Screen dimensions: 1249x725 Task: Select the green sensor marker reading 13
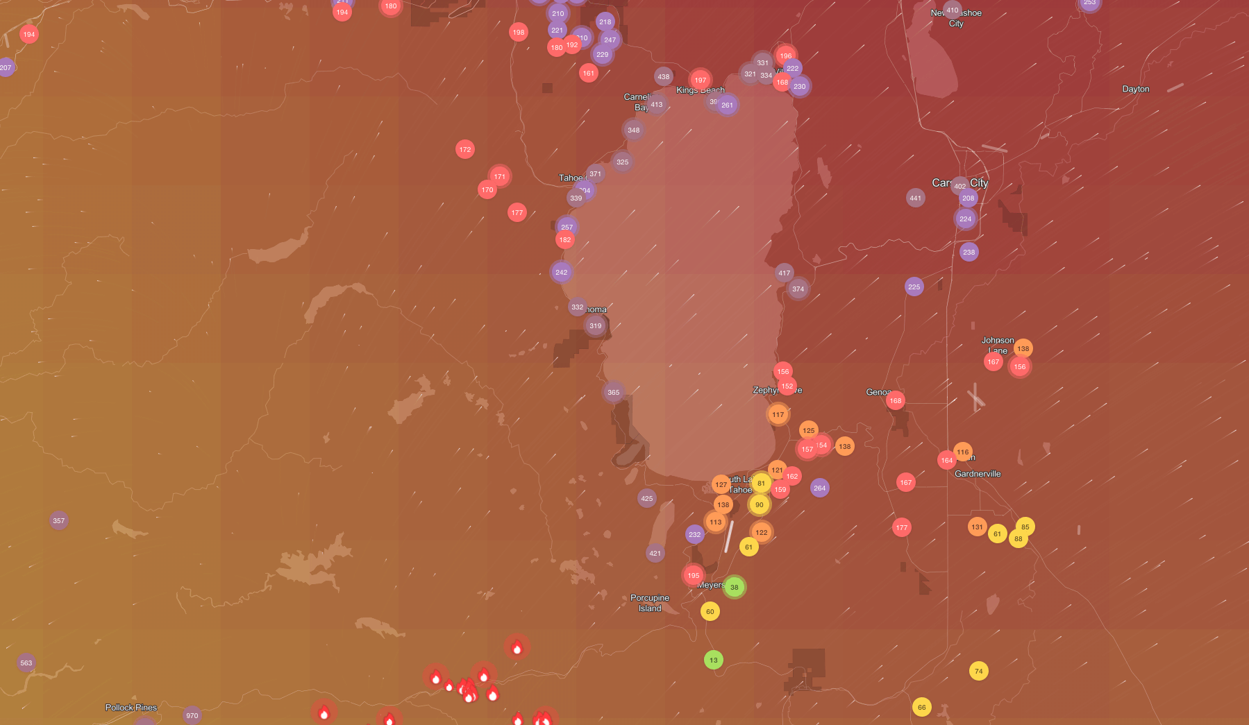[714, 660]
